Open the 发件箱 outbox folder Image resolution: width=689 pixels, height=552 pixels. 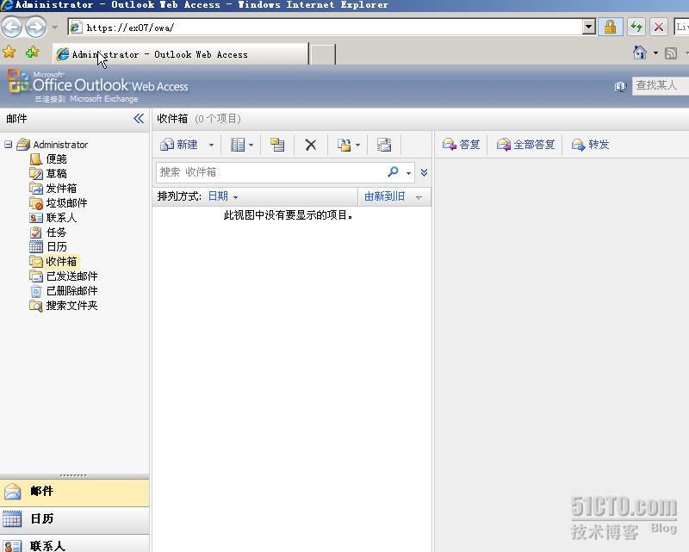61,188
